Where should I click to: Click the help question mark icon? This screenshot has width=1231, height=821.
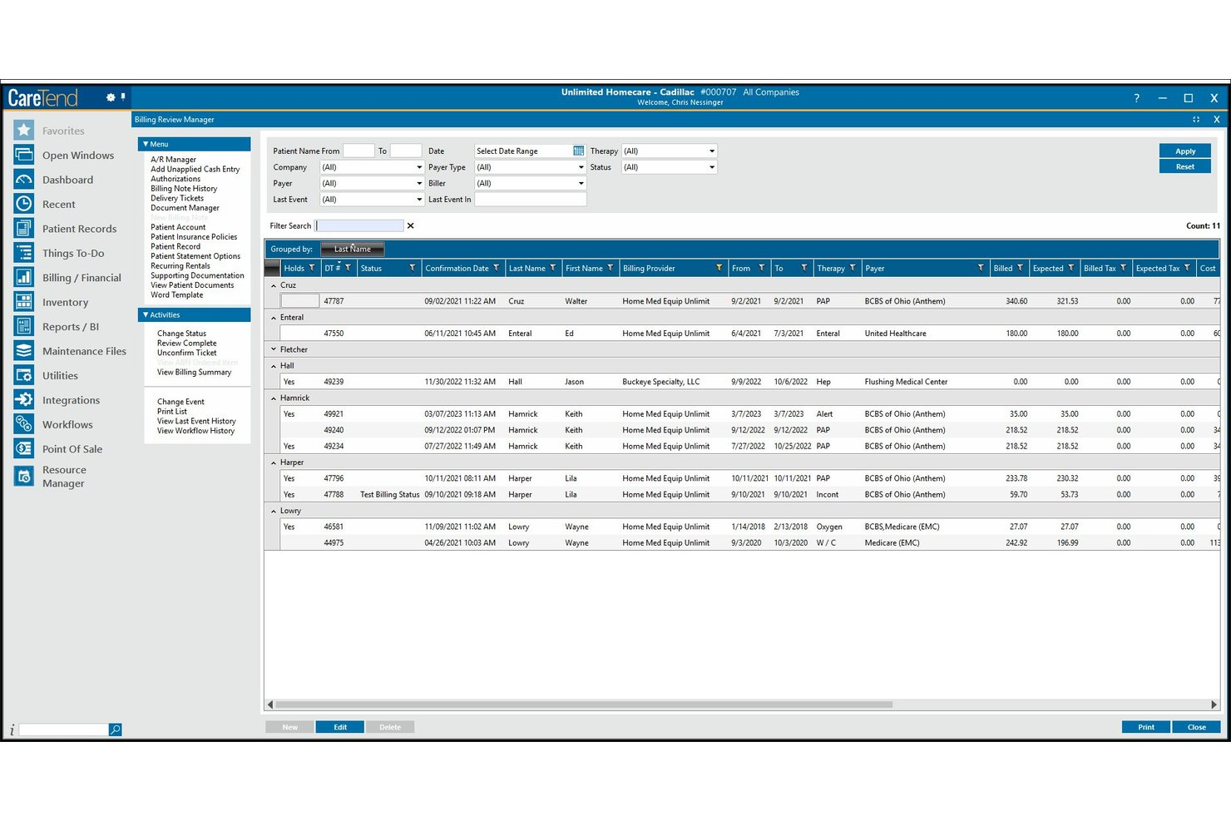[x=1136, y=98]
